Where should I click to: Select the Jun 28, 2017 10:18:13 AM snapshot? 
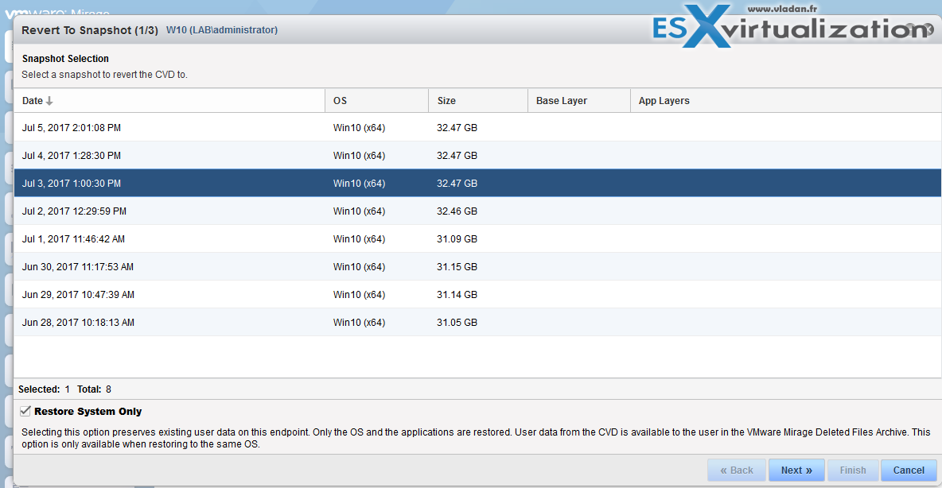(x=477, y=323)
